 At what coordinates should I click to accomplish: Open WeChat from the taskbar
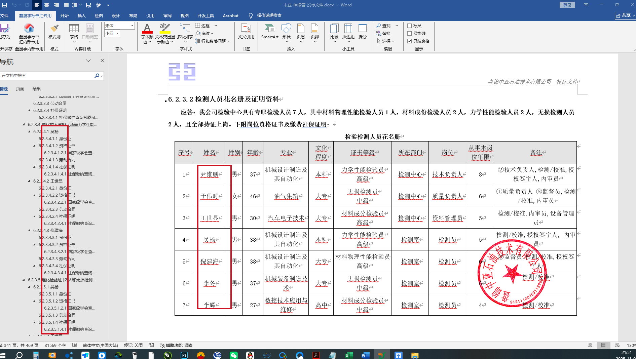(x=234, y=355)
